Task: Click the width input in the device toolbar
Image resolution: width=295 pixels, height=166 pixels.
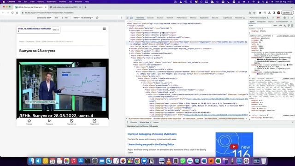Action: pyautogui.click(x=57, y=18)
